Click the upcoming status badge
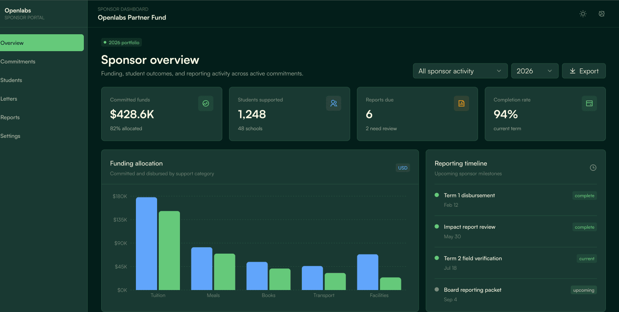 tap(584, 290)
